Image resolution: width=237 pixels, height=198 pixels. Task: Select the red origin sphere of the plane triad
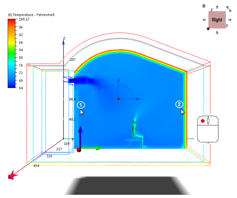(79, 150)
